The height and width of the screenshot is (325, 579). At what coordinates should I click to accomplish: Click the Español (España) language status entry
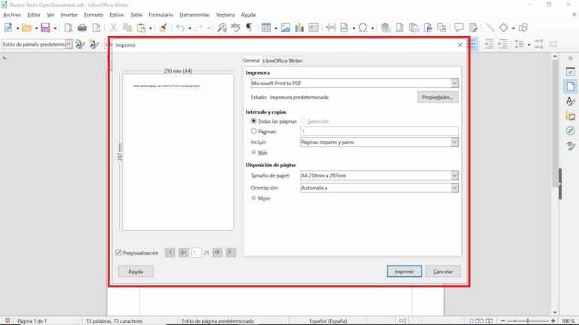tap(328, 321)
